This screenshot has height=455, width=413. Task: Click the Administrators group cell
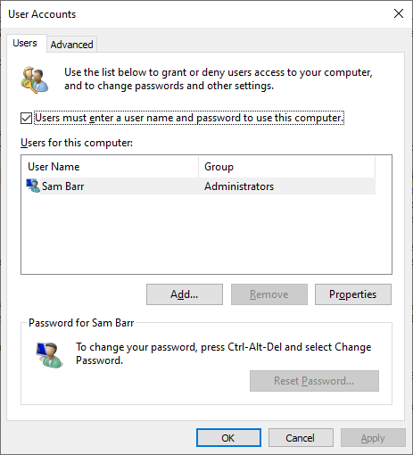tap(239, 186)
